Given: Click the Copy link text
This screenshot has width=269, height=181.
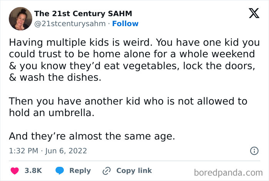Looking at the screenshot, I should [134, 171].
